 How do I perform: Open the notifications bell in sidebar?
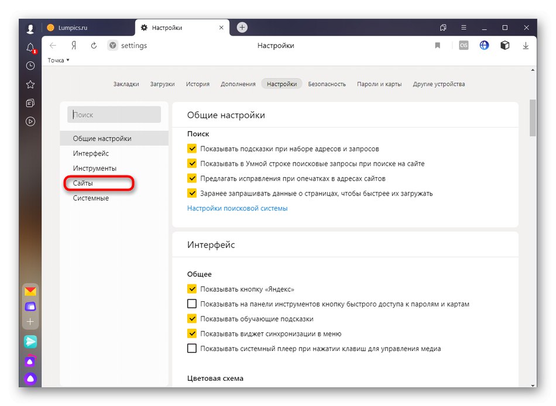(30, 48)
